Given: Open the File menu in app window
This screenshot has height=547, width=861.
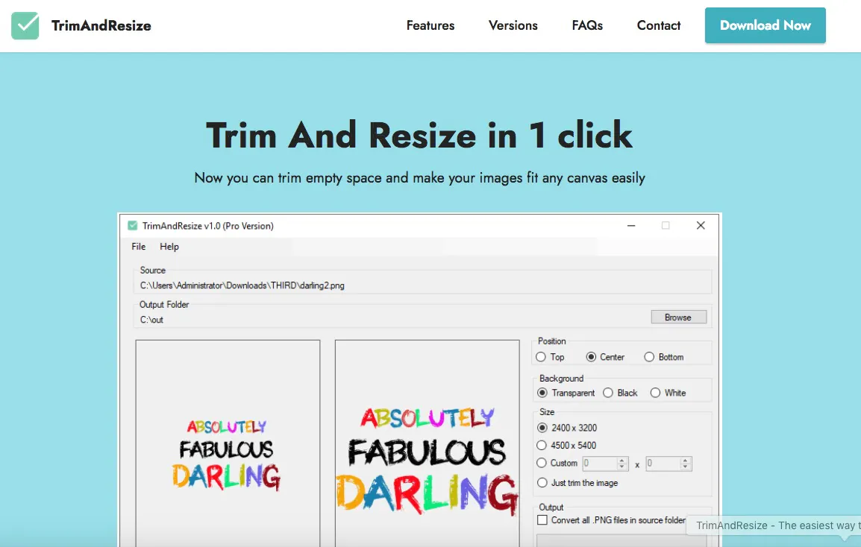Looking at the screenshot, I should point(138,247).
